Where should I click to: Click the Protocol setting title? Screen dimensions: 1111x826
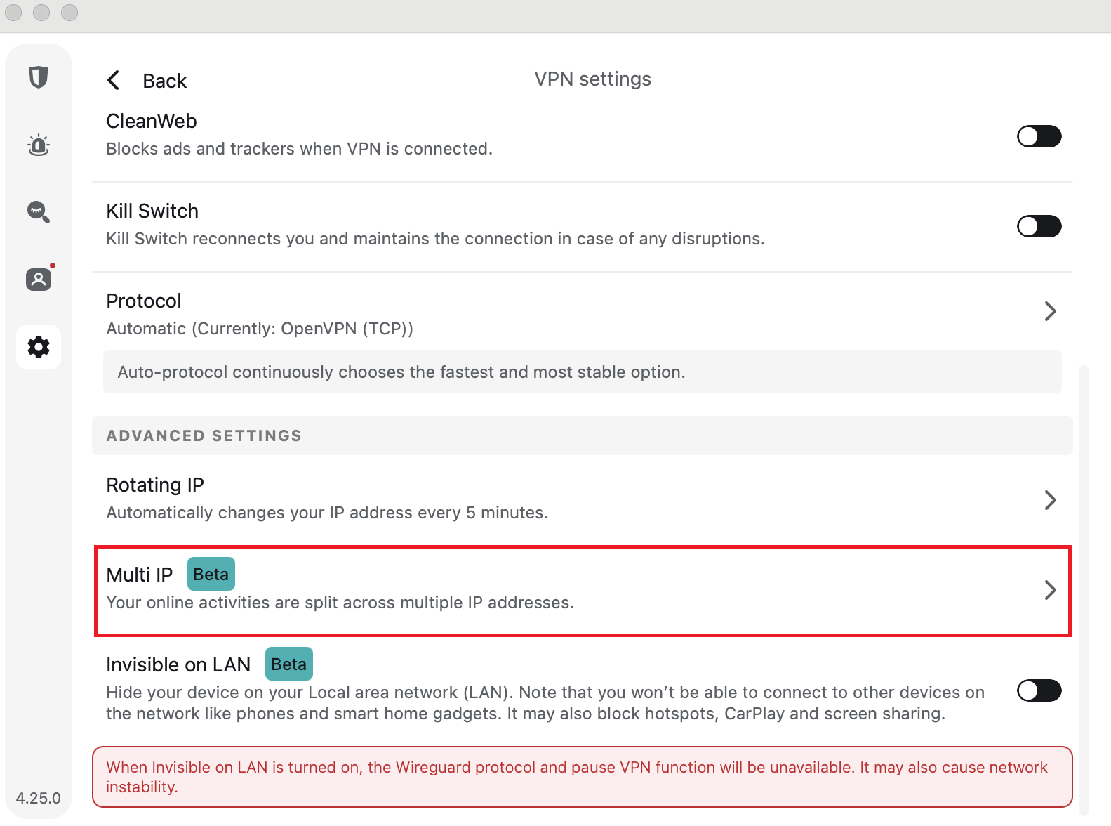tap(144, 301)
